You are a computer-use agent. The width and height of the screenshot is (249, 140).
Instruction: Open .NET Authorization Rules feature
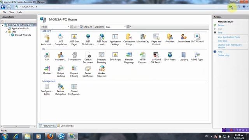pos(47,40)
